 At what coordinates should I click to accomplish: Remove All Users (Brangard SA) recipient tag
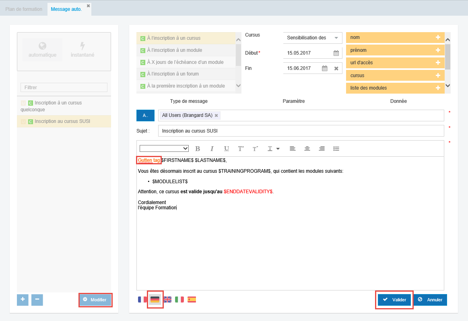point(216,116)
